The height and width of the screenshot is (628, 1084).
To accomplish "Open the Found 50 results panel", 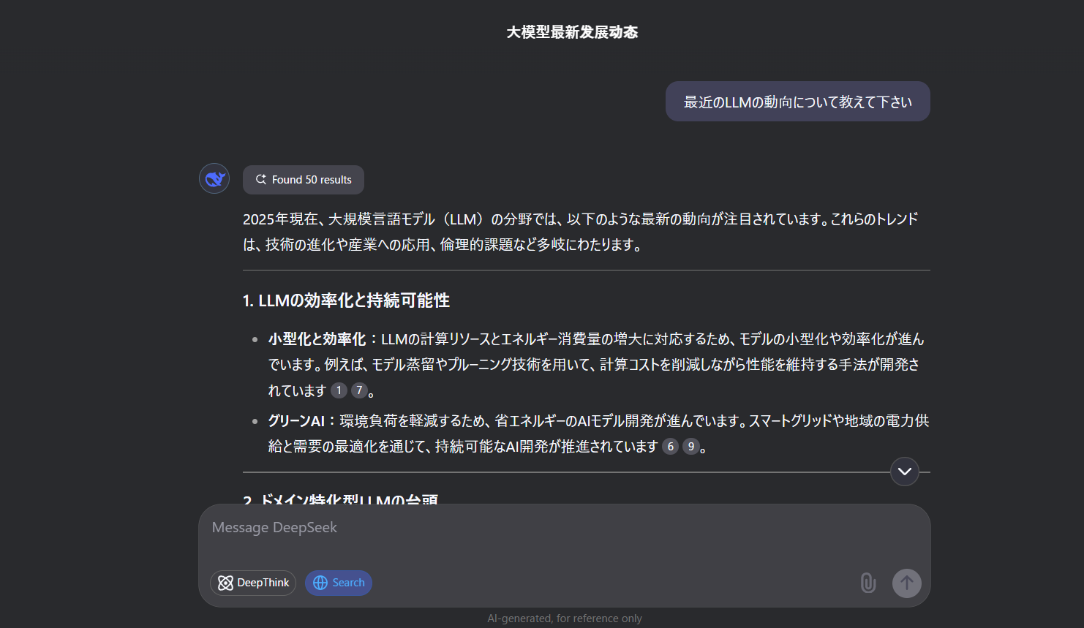I will (304, 180).
